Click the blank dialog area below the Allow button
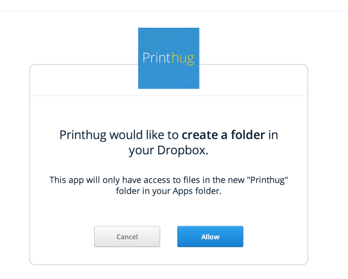This screenshot has height=279, width=348. pyautogui.click(x=210, y=256)
